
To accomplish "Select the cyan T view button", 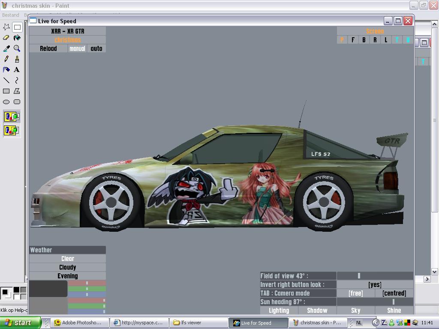I will [397, 40].
